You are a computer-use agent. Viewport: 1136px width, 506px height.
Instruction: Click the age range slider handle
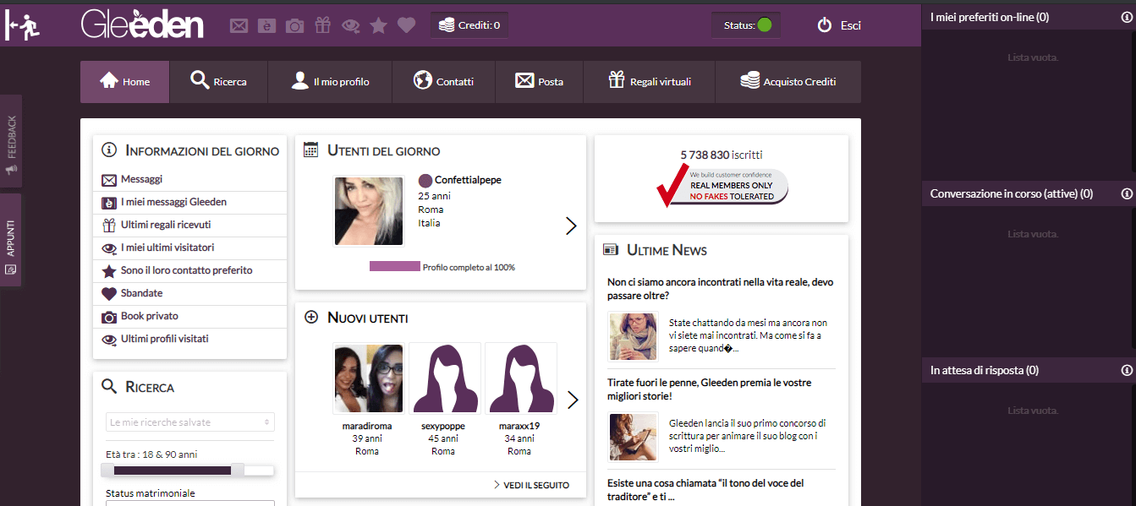pos(237,470)
